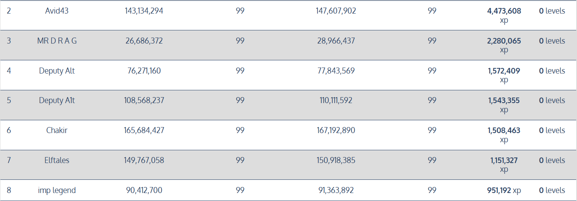The width and height of the screenshot is (577, 201).
Task: Select end experience 167,192,890
Action: coord(335,130)
